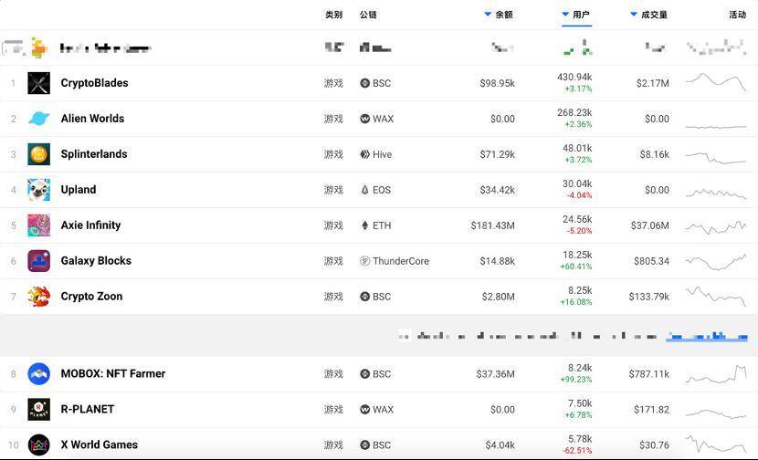
Task: Click the X World Games crown icon
Action: click(x=38, y=445)
